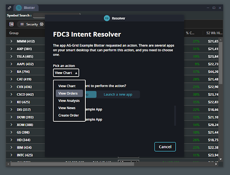The width and height of the screenshot is (230, 175).
Task: Click the Blotter tab icon
Action: (x=19, y=8)
